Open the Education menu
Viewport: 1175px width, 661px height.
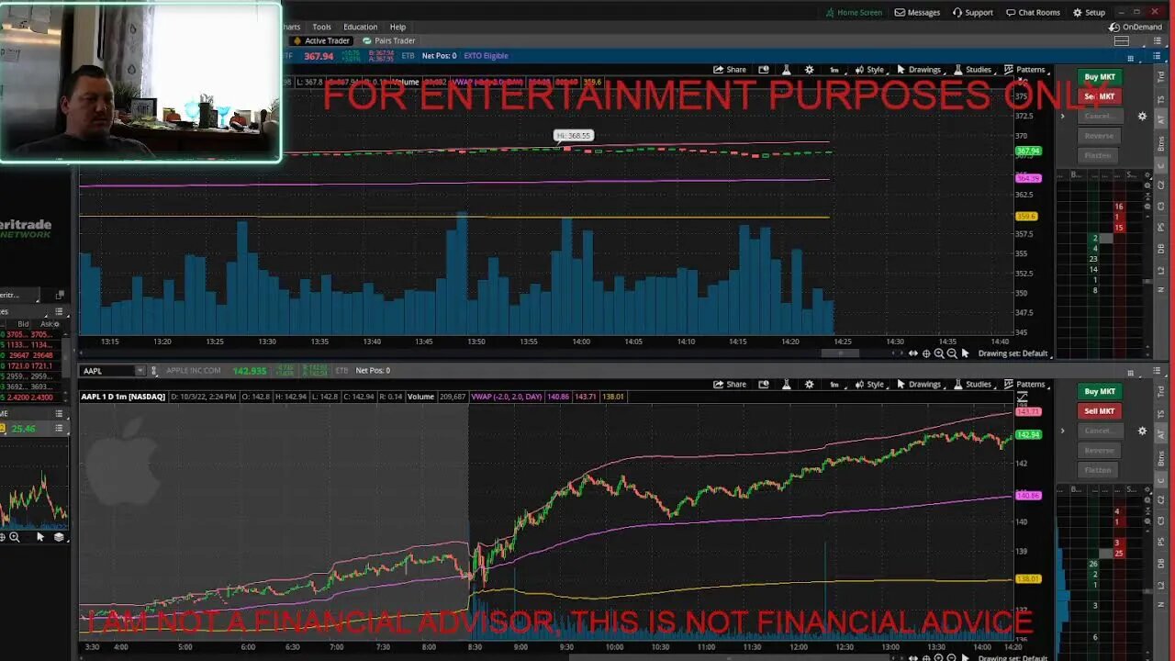point(360,27)
